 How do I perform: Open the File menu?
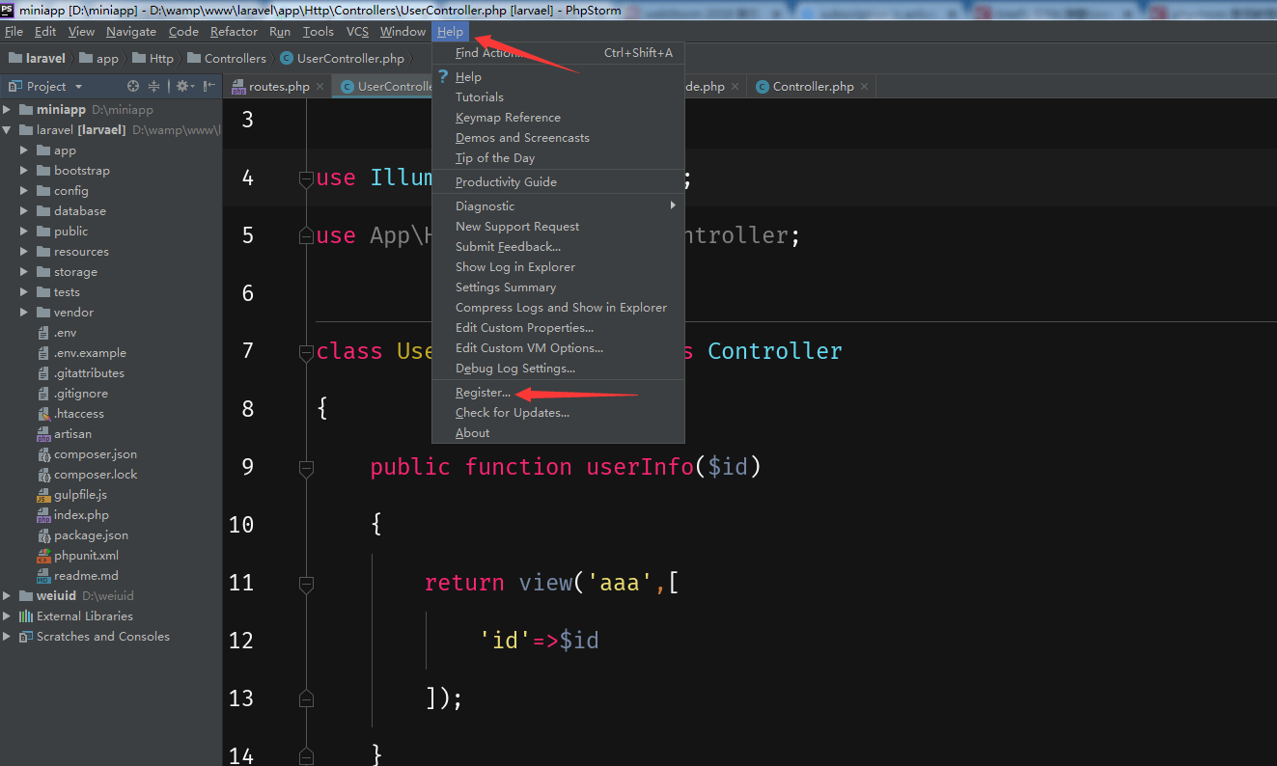pos(14,32)
